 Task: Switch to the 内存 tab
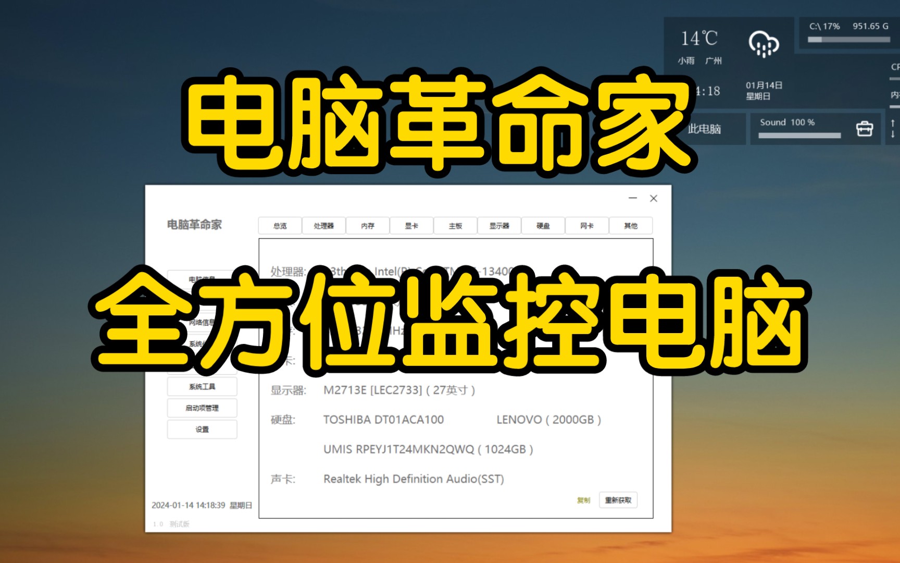[368, 226]
